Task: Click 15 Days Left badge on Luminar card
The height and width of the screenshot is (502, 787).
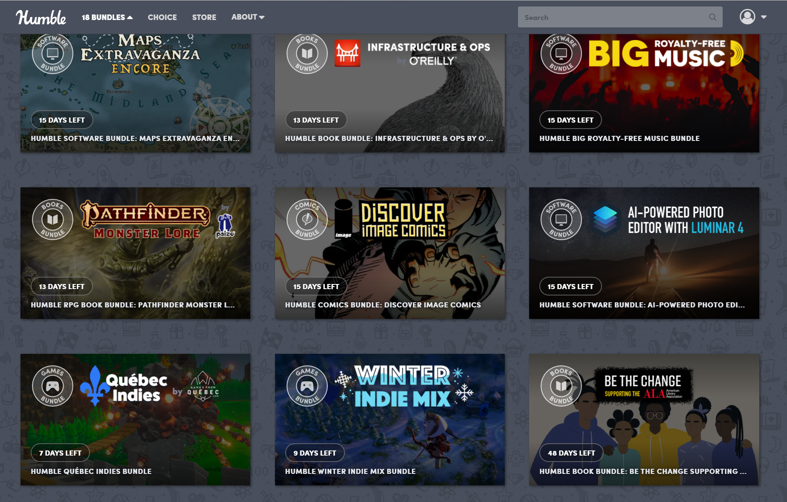Action: point(570,287)
